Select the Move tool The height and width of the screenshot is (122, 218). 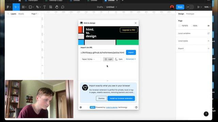(15, 7)
